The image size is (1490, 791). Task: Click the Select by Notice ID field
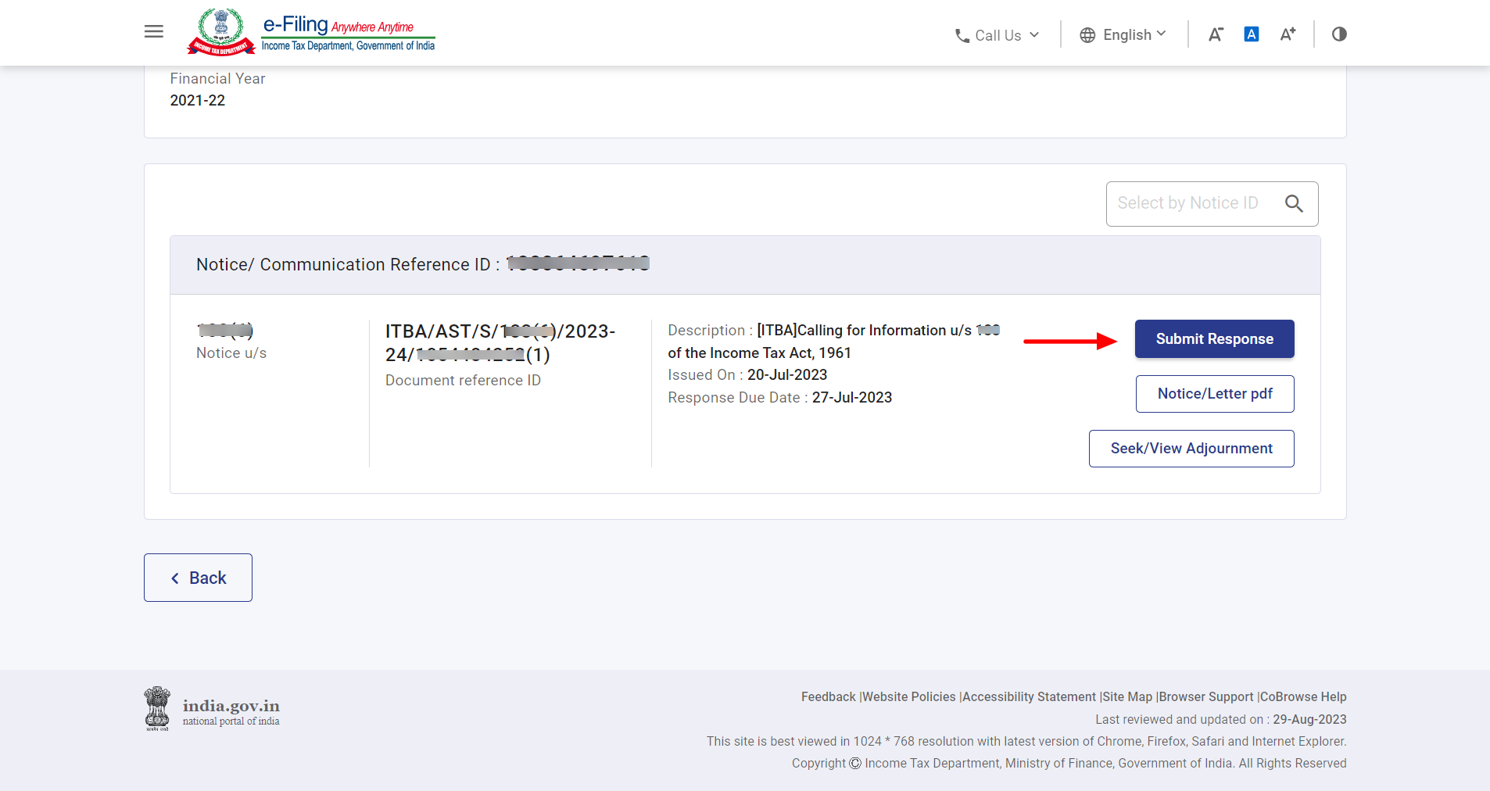pos(1212,204)
